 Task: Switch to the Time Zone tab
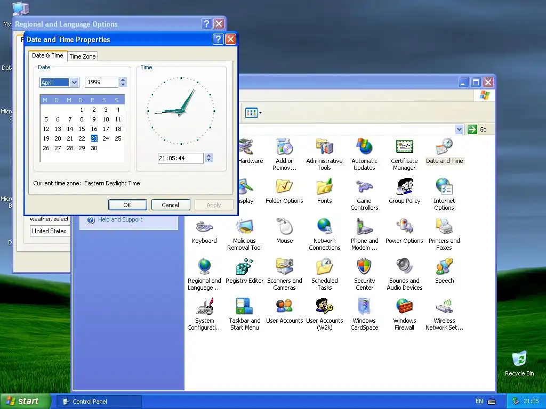point(83,56)
